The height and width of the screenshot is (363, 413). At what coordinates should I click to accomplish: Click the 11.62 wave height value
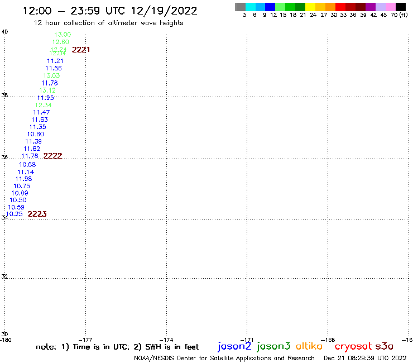click(x=32, y=149)
